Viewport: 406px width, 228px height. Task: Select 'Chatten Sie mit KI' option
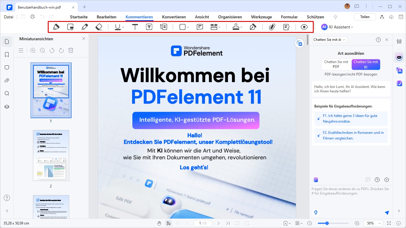tap(366, 64)
